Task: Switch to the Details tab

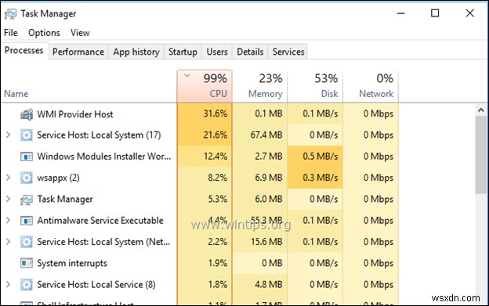Action: tap(250, 52)
